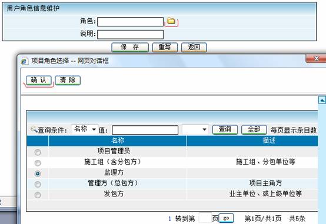The height and width of the screenshot is (224, 326).
Task: Click the 重写 button
Action: [x=165, y=47]
